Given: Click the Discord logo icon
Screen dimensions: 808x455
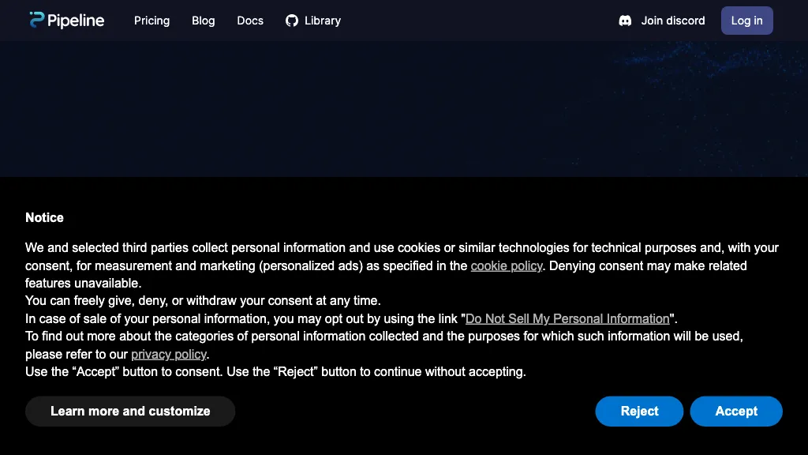Looking at the screenshot, I should tap(625, 21).
